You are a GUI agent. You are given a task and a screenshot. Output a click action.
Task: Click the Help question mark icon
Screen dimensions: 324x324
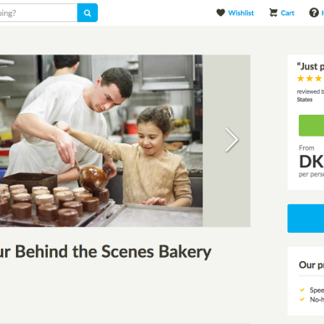coord(314,13)
